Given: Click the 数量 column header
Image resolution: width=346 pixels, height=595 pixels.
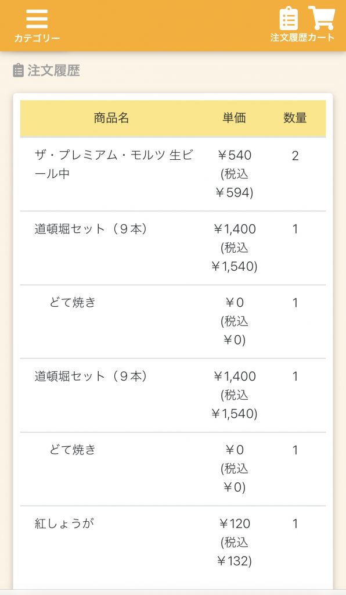Looking at the screenshot, I should click(295, 118).
